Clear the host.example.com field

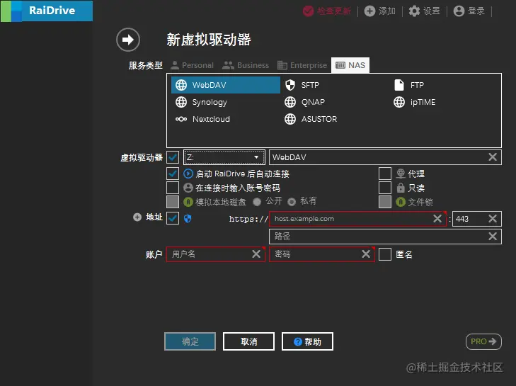pyautogui.click(x=437, y=219)
